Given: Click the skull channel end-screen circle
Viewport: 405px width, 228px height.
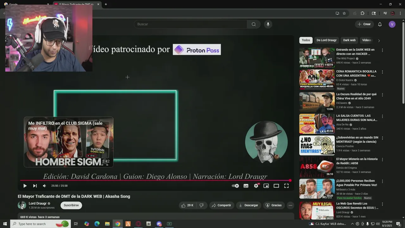Looking at the screenshot, I should point(266,142).
